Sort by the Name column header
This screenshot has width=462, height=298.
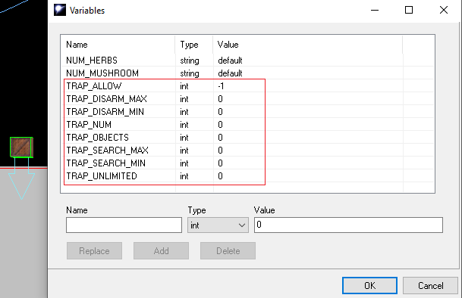pyautogui.click(x=118, y=45)
